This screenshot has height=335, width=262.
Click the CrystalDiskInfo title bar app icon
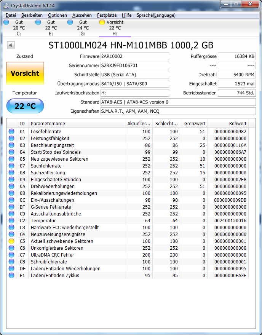pos(6,6)
